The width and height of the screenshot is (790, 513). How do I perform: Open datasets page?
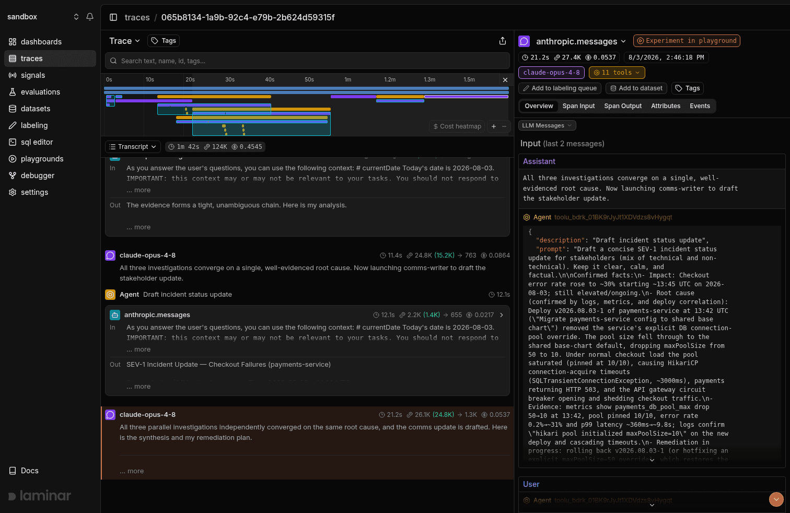[50, 109]
